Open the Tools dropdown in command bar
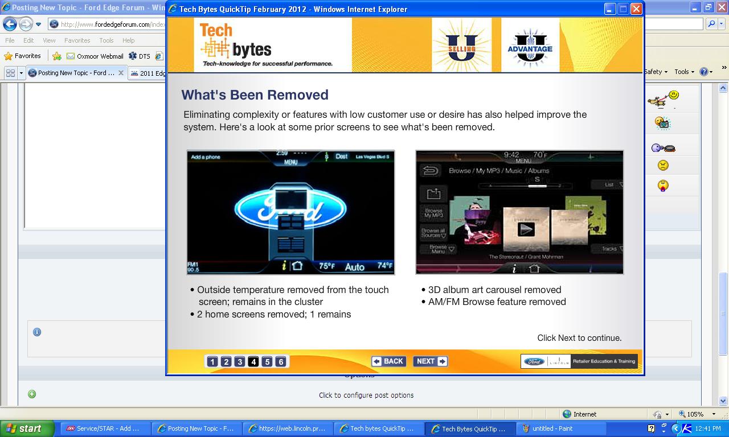Image resolution: width=729 pixels, height=437 pixels. [684, 72]
